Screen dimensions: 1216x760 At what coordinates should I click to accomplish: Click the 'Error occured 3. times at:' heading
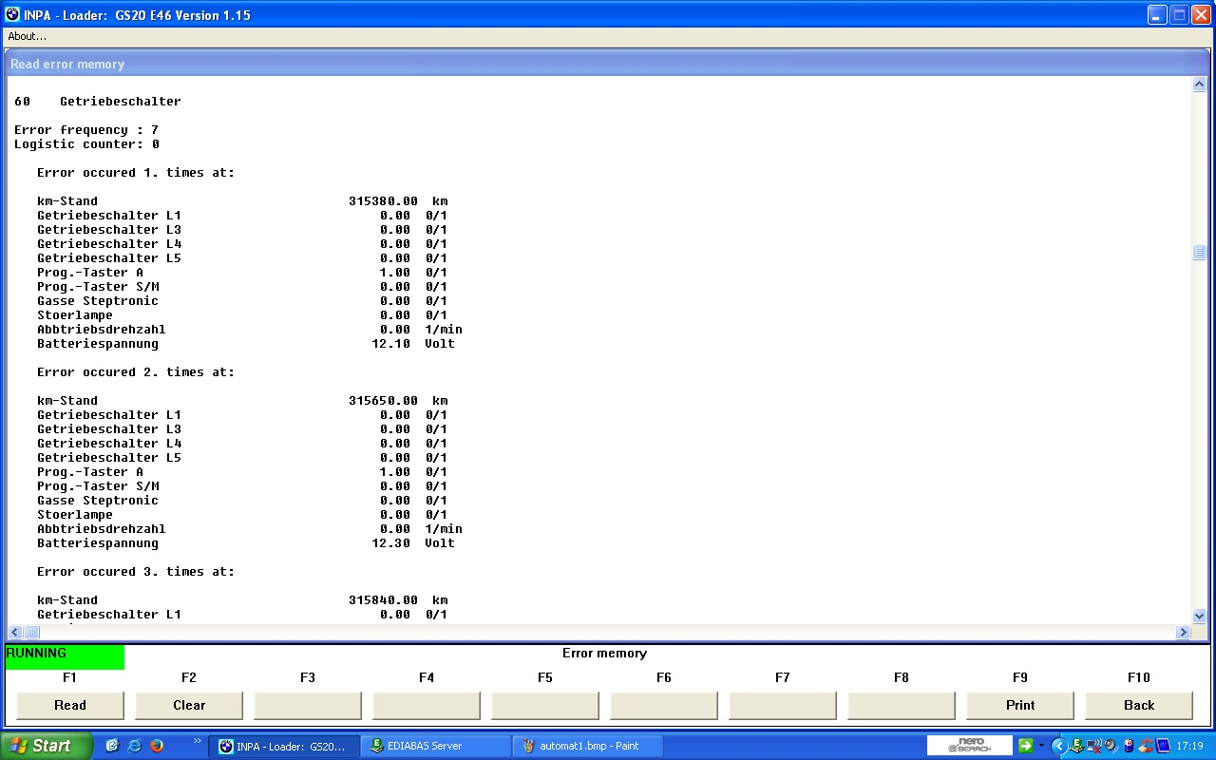[x=136, y=572]
